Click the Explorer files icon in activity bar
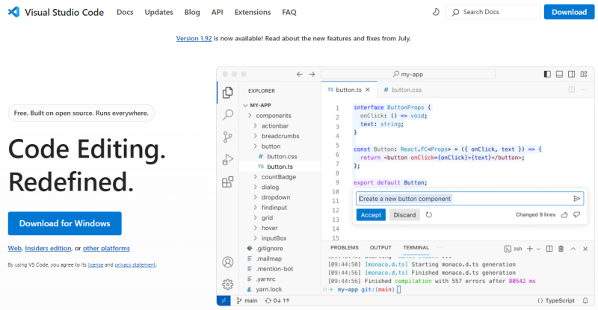598x310 pixels. [x=228, y=93]
